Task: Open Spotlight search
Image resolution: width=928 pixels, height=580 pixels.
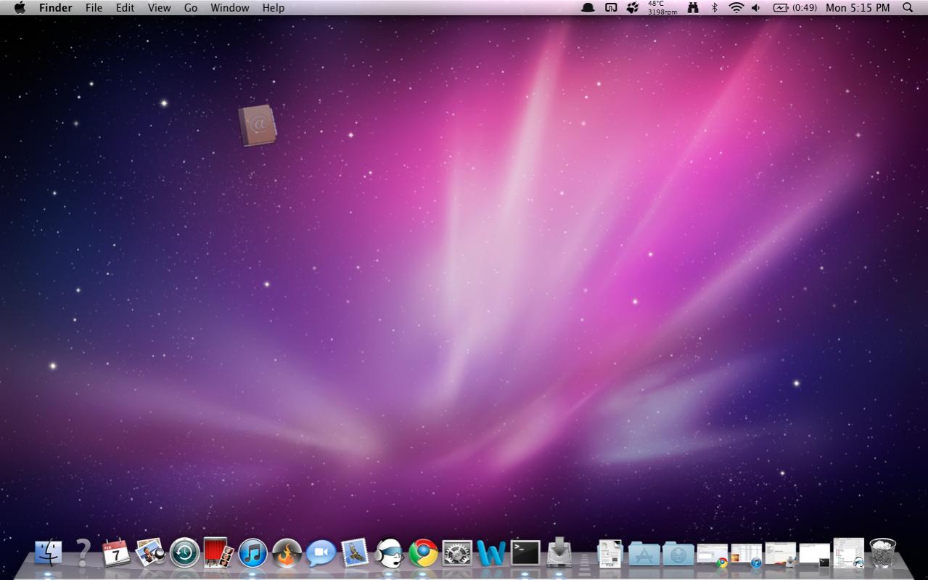Action: (x=908, y=7)
